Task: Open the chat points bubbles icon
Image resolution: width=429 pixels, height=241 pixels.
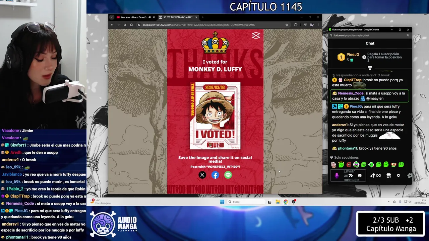Action: click(x=372, y=175)
